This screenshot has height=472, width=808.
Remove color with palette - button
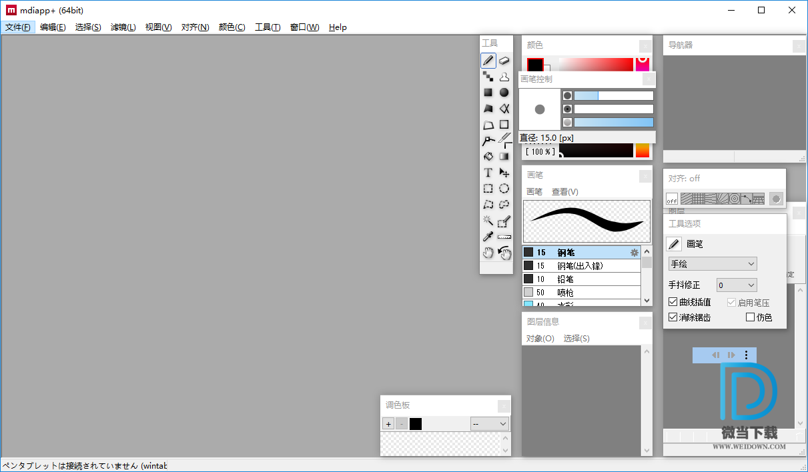402,424
